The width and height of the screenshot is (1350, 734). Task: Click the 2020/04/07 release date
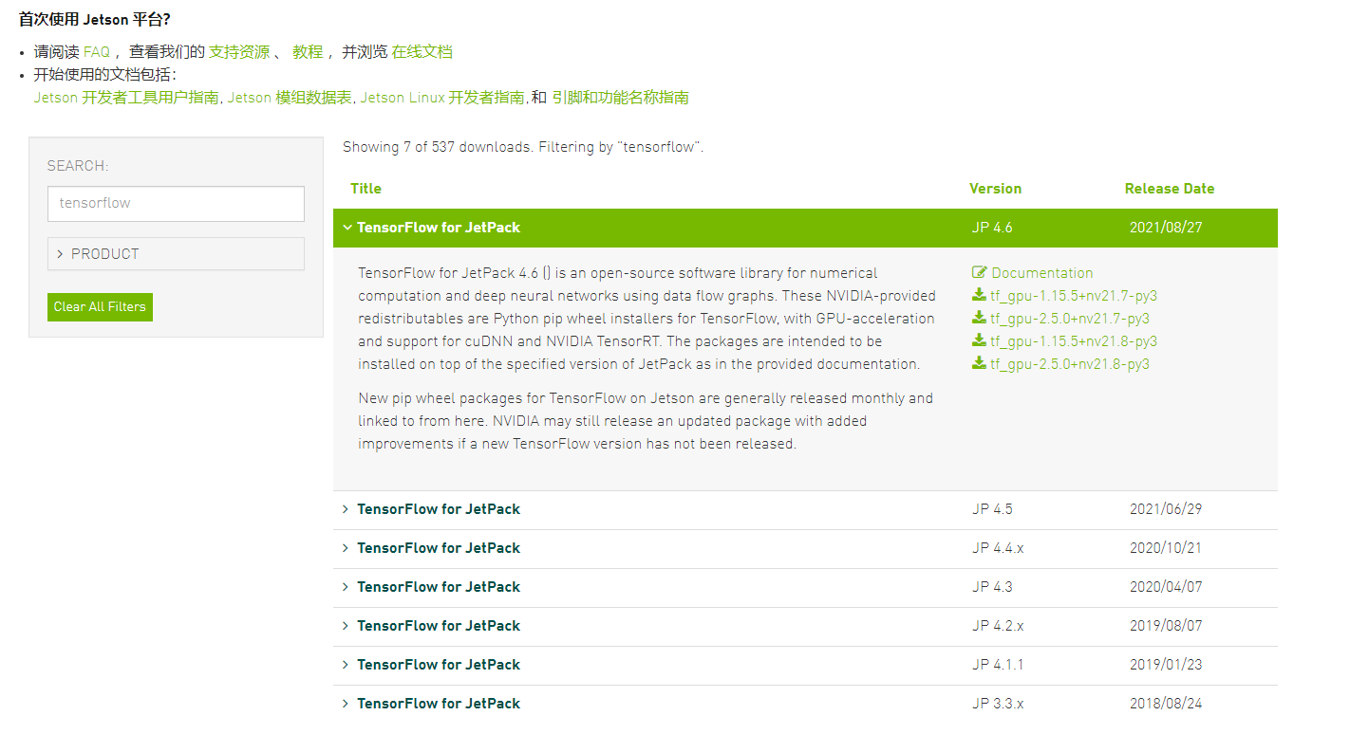[1166, 587]
